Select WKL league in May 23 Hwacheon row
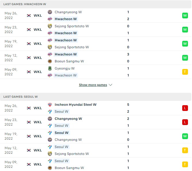Viewport: 192px width, 171px height. click(x=37, y=30)
